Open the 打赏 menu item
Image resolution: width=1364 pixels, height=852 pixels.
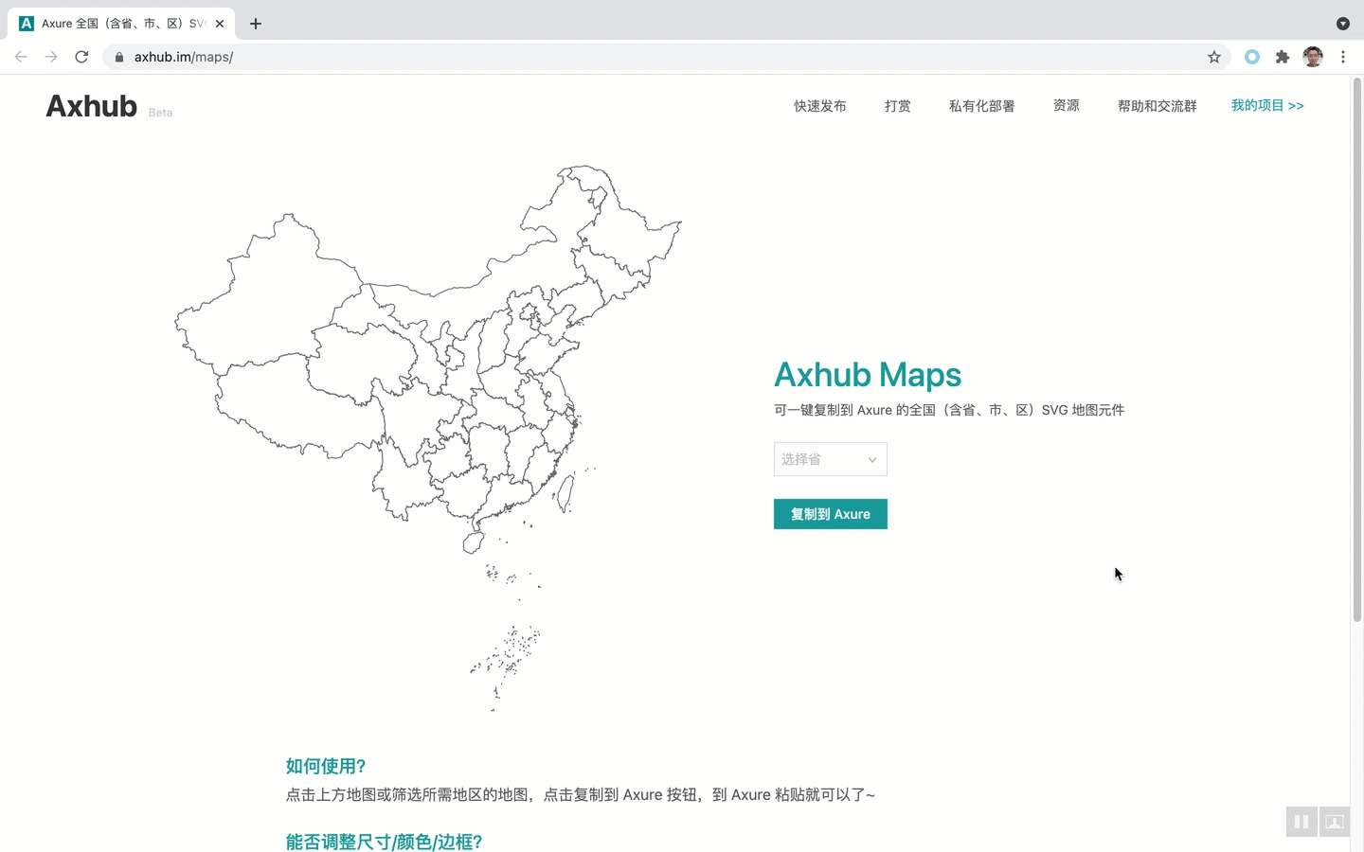click(898, 106)
